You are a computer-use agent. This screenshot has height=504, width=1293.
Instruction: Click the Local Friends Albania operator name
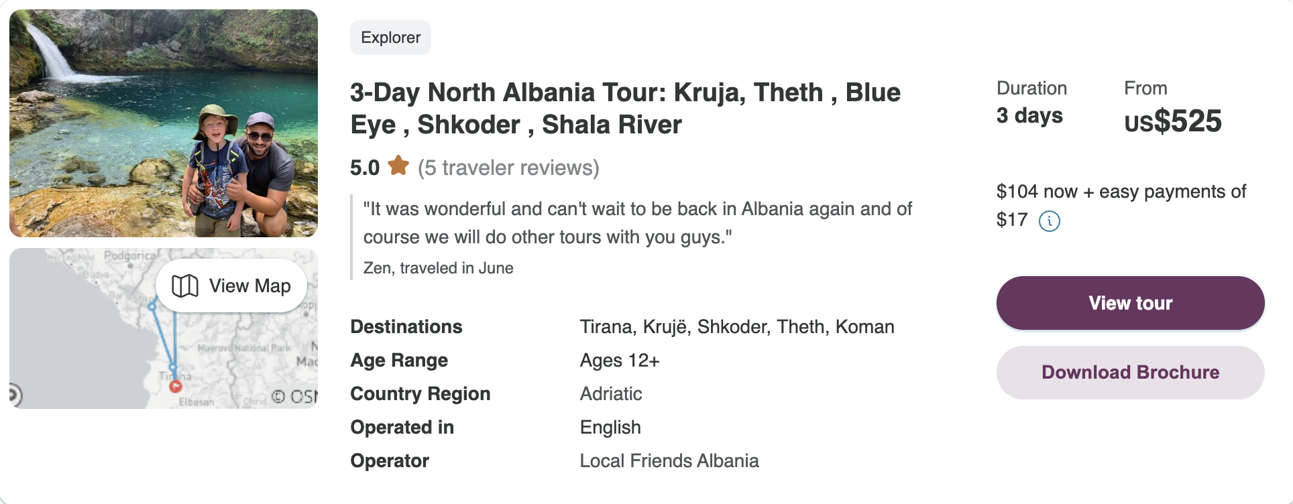coord(669,461)
